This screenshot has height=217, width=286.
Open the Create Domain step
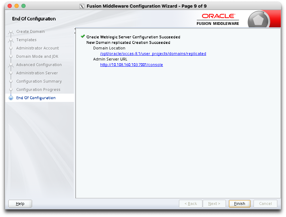point(30,31)
